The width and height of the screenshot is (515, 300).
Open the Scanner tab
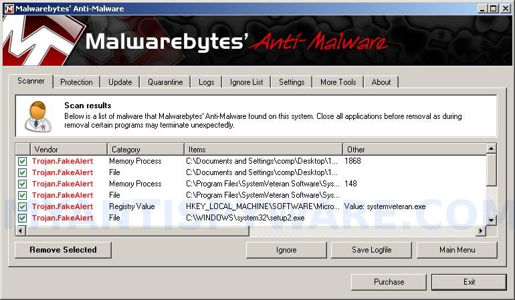tap(31, 81)
